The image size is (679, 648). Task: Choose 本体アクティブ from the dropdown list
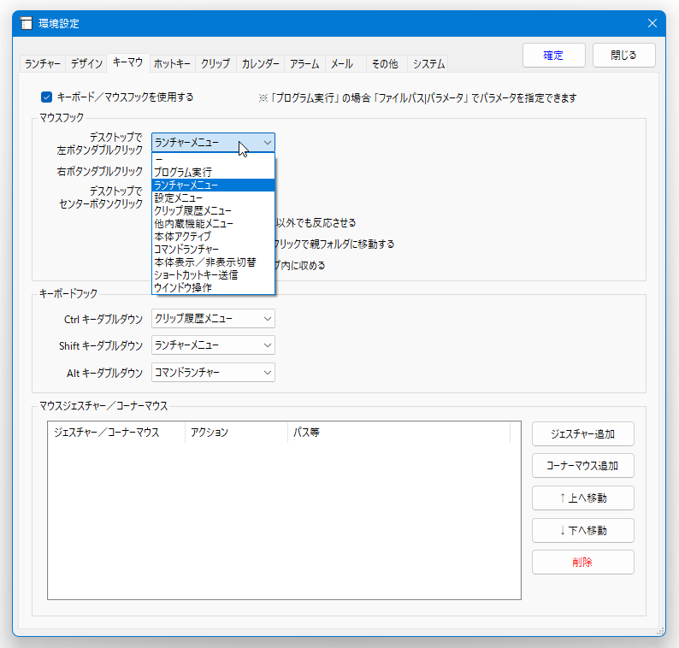tap(213, 236)
